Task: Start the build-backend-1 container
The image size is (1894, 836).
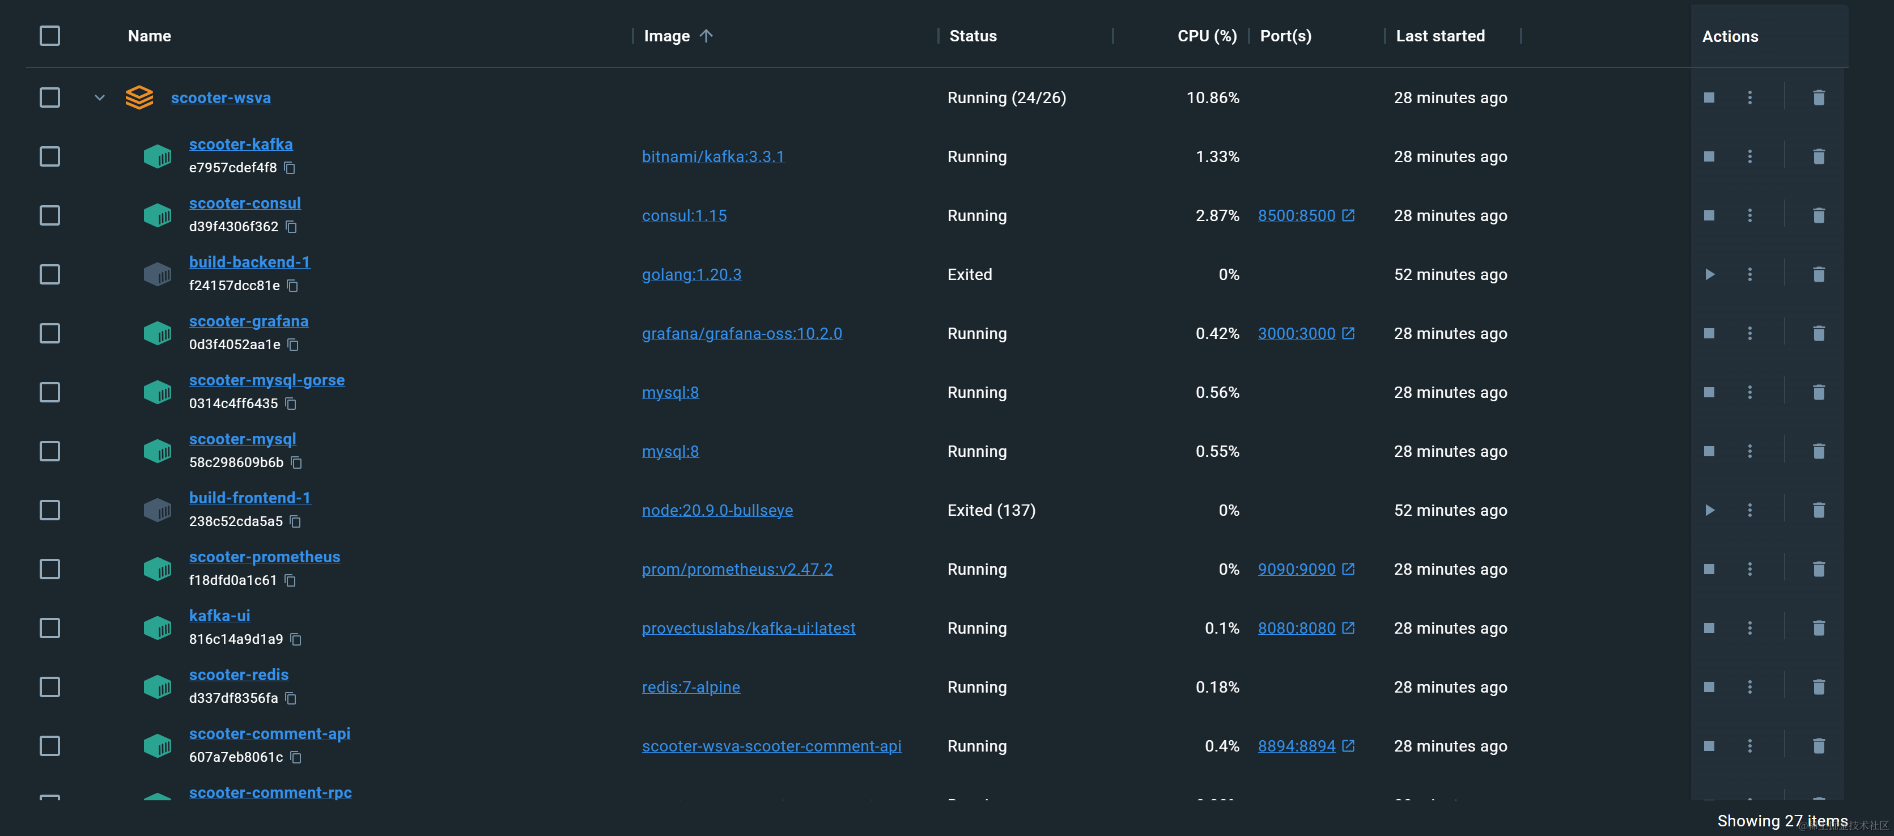Action: 1709,274
